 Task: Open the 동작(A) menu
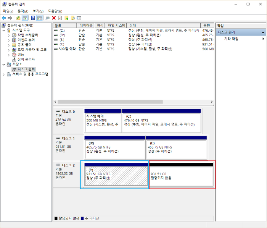click(x=23, y=11)
